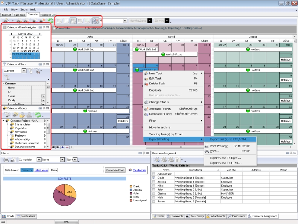Check the John resource checkbox
Screen dimensions: 298x224
click(x=153, y=190)
